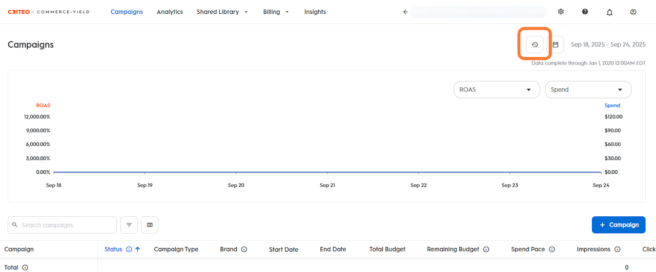Click the Data complete through text
656x272 pixels.
[x=588, y=63]
